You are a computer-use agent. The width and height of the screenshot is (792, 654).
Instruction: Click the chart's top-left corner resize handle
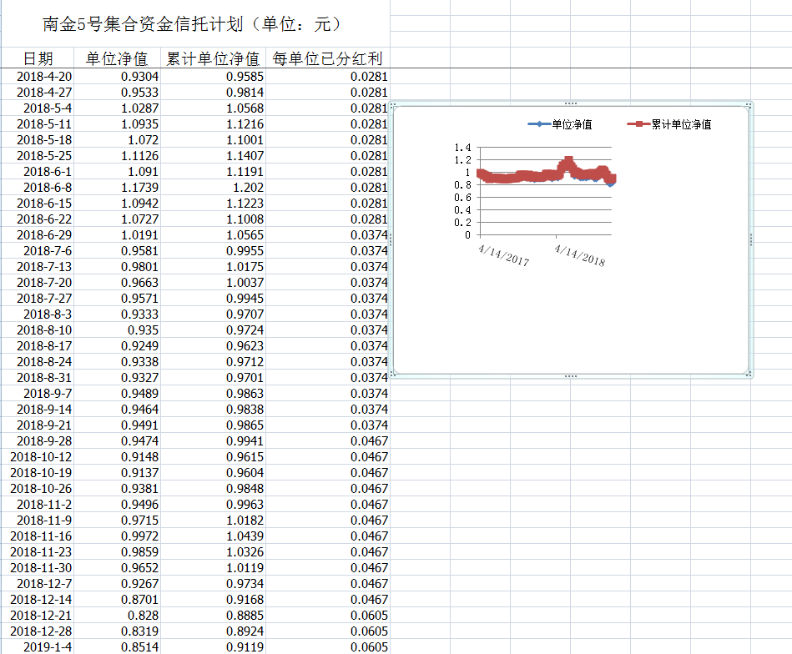pos(393,105)
